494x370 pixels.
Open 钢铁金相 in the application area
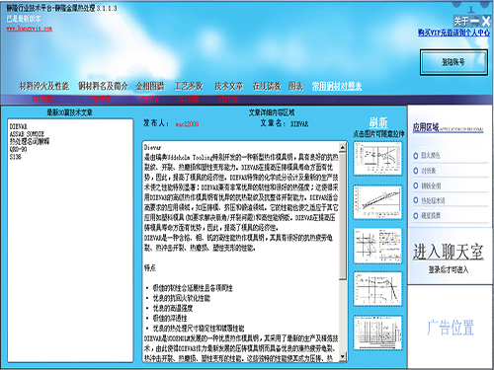tap(431, 185)
